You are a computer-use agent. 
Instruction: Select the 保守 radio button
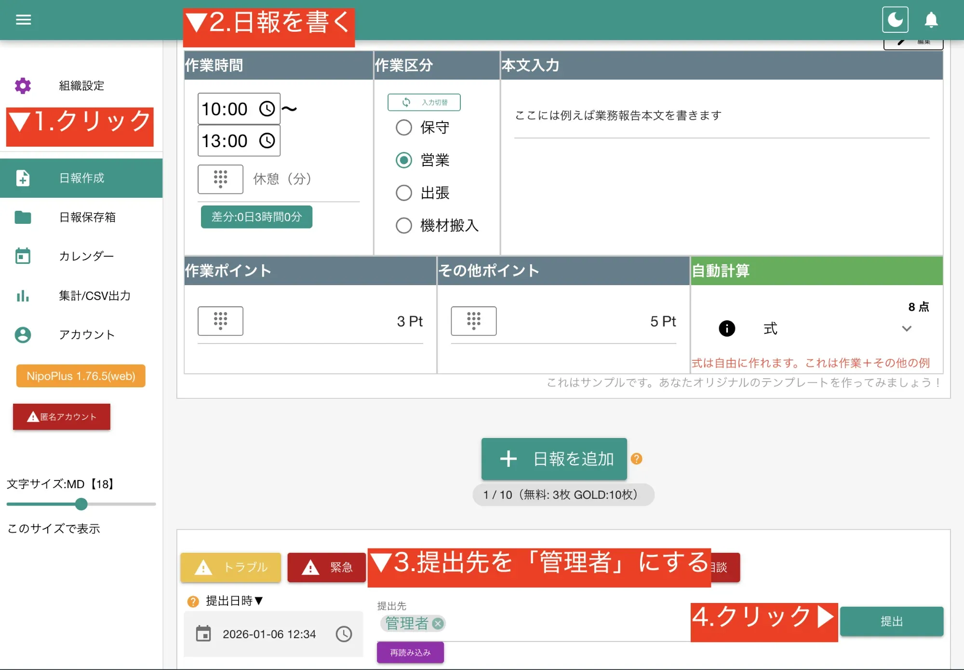404,127
